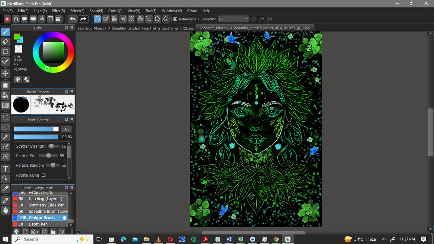This screenshot has height=244, width=434.
Task: Select the Brush tool
Action: click(x=5, y=32)
